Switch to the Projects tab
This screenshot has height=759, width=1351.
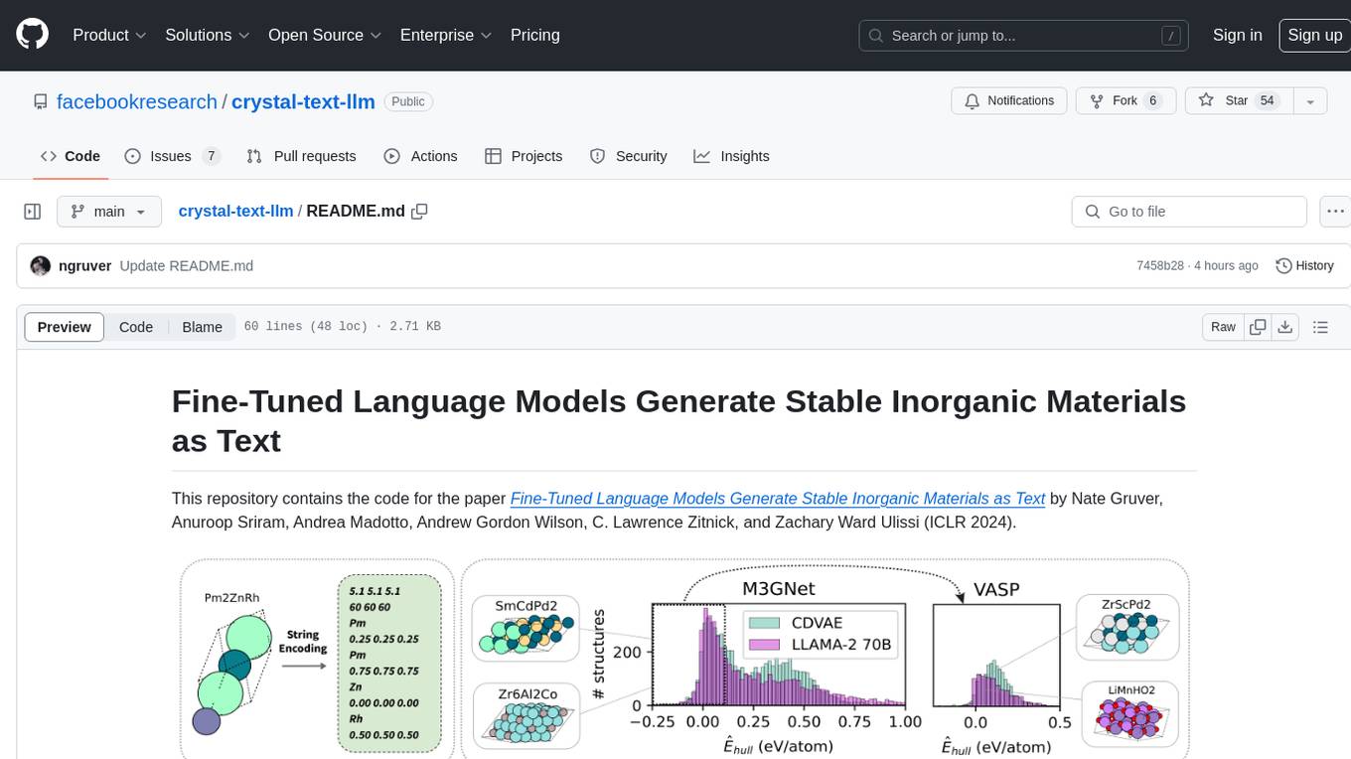coord(524,156)
